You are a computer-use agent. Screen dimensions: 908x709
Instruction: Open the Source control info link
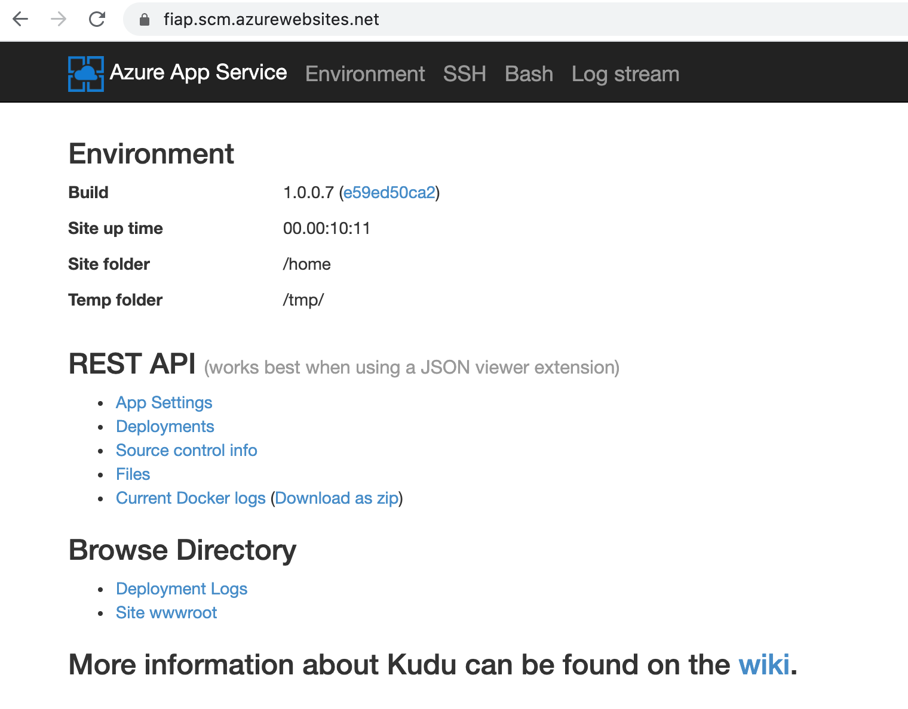[186, 451]
